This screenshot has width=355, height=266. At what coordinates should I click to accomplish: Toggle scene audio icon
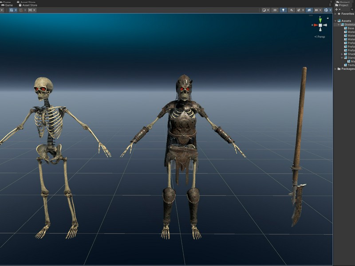pyautogui.click(x=292, y=10)
